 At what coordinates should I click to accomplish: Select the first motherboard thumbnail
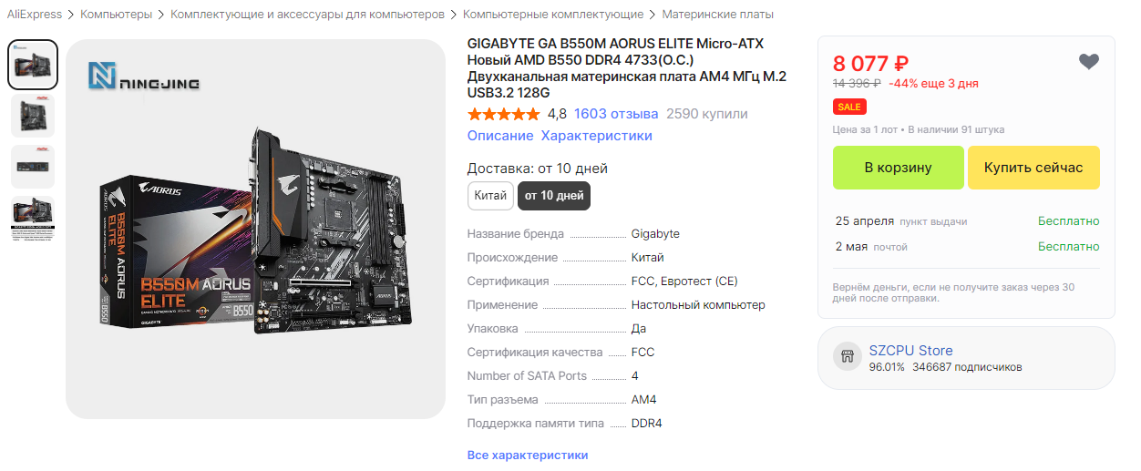click(x=33, y=65)
